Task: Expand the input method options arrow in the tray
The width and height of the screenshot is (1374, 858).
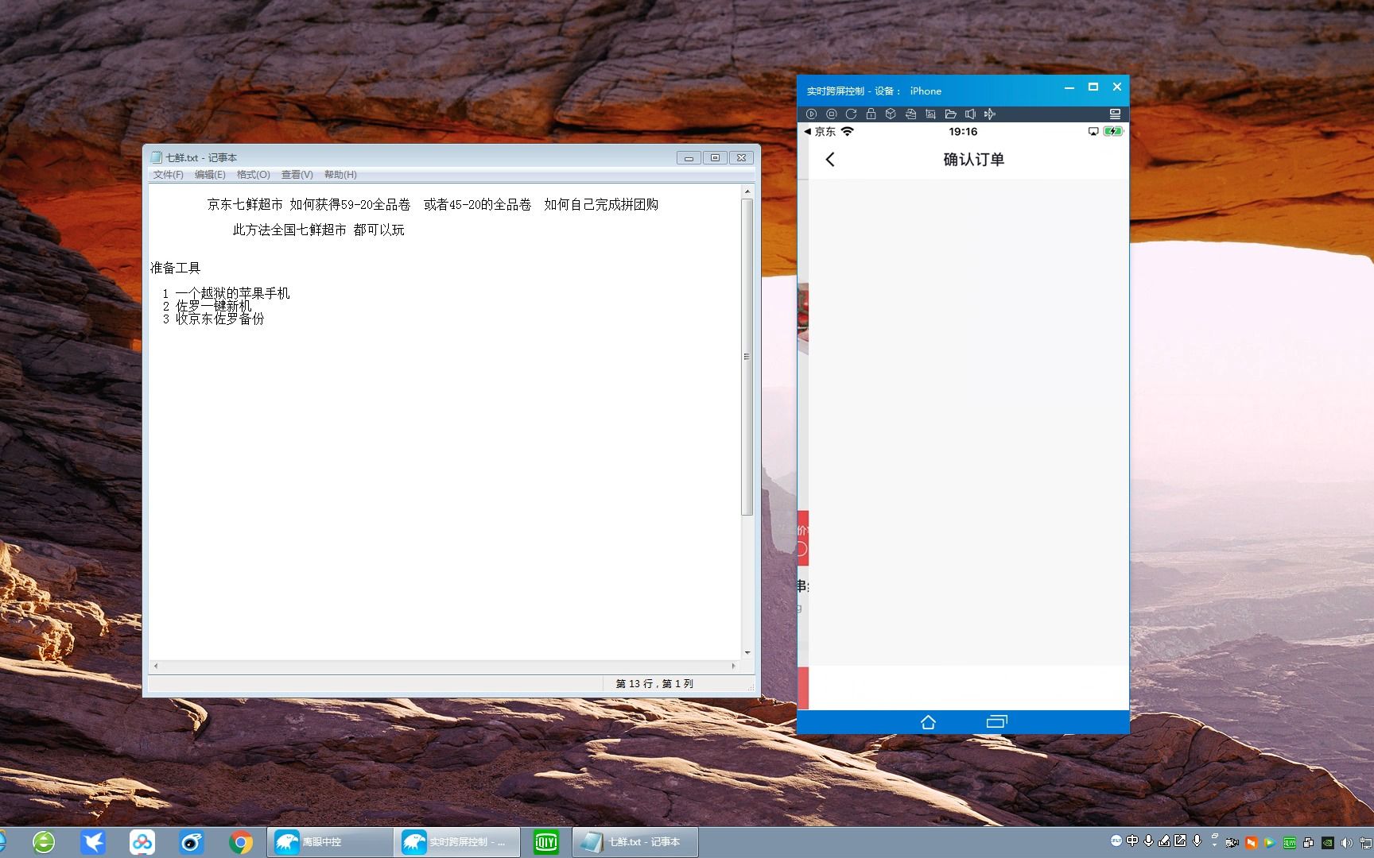Action: pos(1214,844)
